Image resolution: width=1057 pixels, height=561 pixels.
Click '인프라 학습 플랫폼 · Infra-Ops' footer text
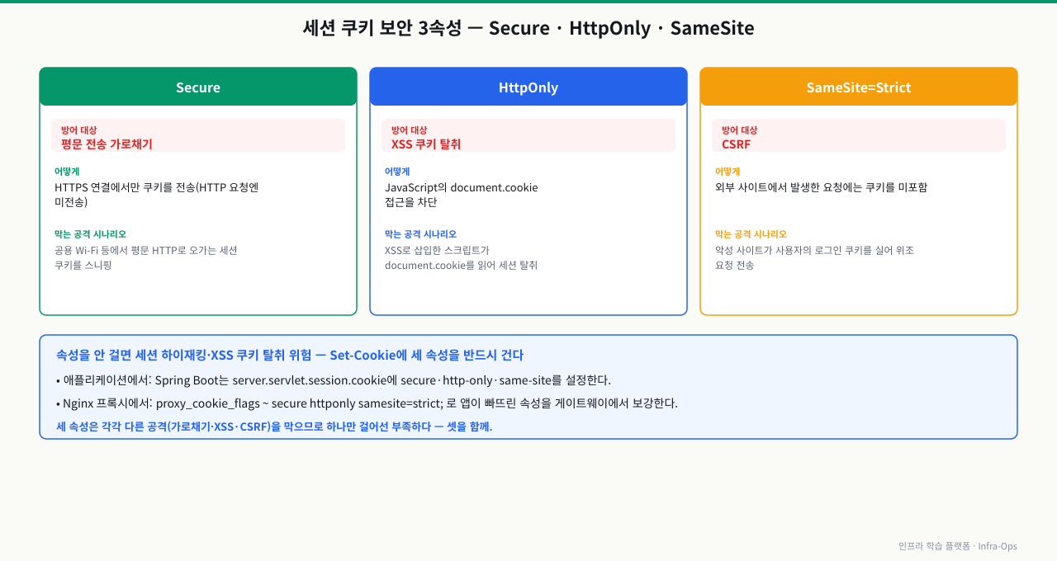(958, 546)
